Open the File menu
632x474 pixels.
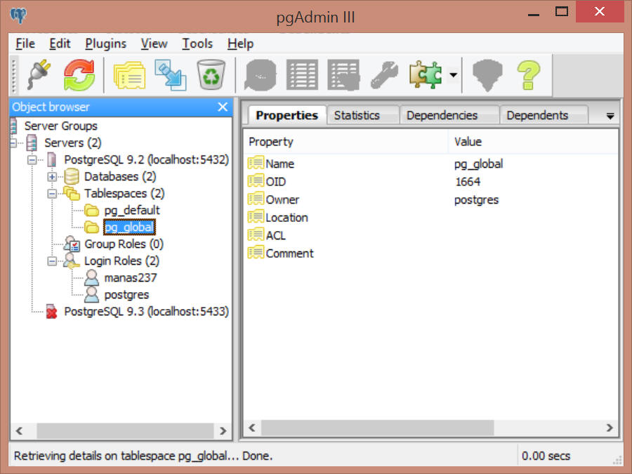pos(25,44)
